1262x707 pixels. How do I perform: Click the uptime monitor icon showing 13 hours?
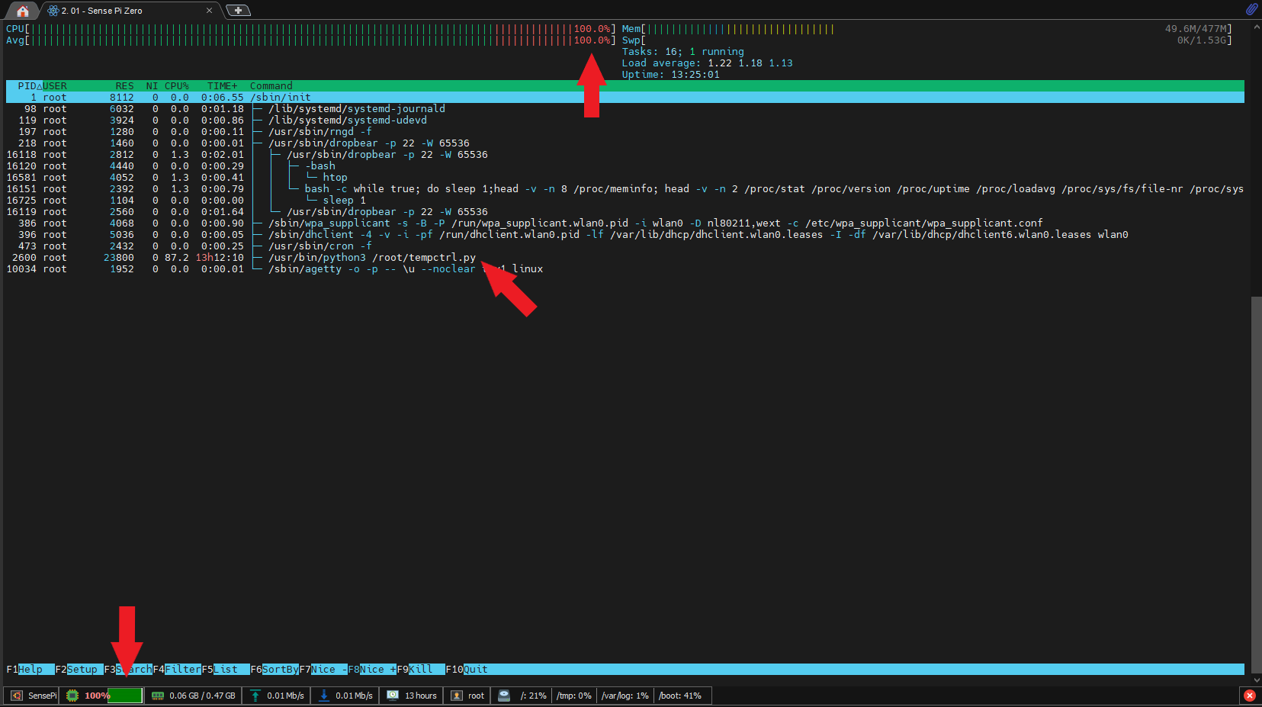click(393, 696)
